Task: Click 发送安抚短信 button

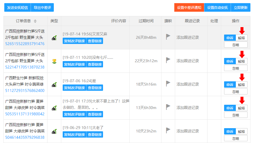Action: click(x=17, y=7)
